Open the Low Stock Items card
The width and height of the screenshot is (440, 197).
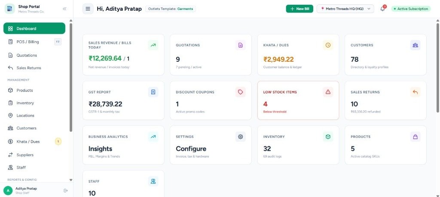[298, 100]
